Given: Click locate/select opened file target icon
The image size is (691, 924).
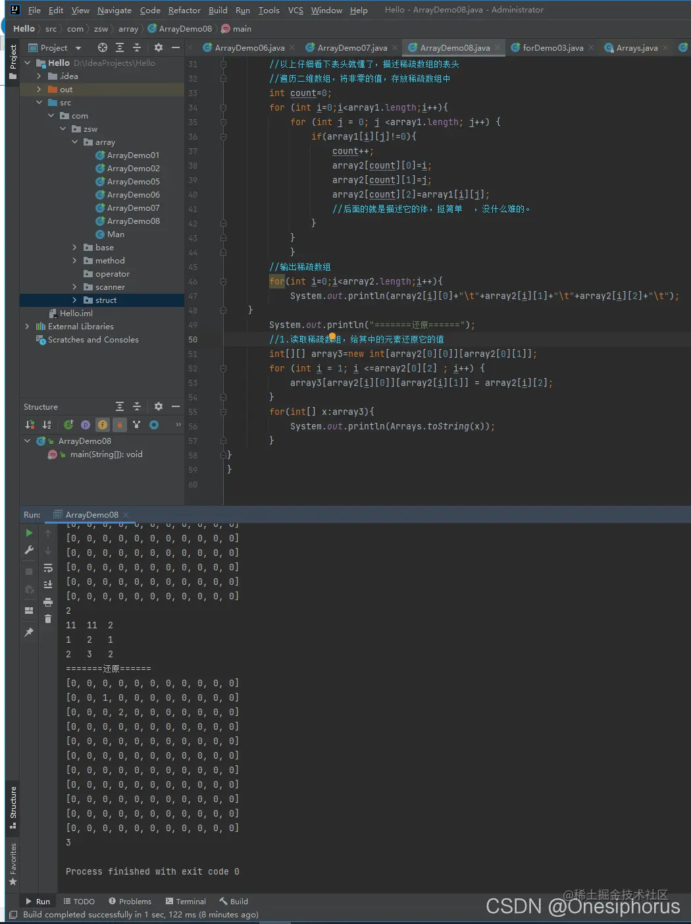Looking at the screenshot, I should [x=103, y=47].
